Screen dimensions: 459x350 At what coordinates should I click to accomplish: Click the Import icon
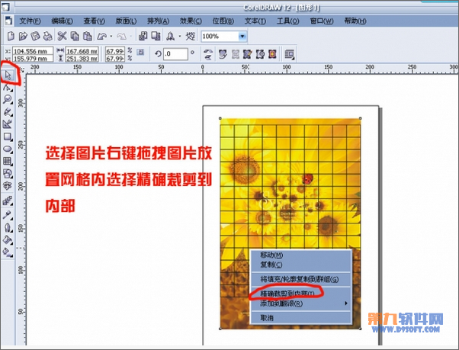143,37
